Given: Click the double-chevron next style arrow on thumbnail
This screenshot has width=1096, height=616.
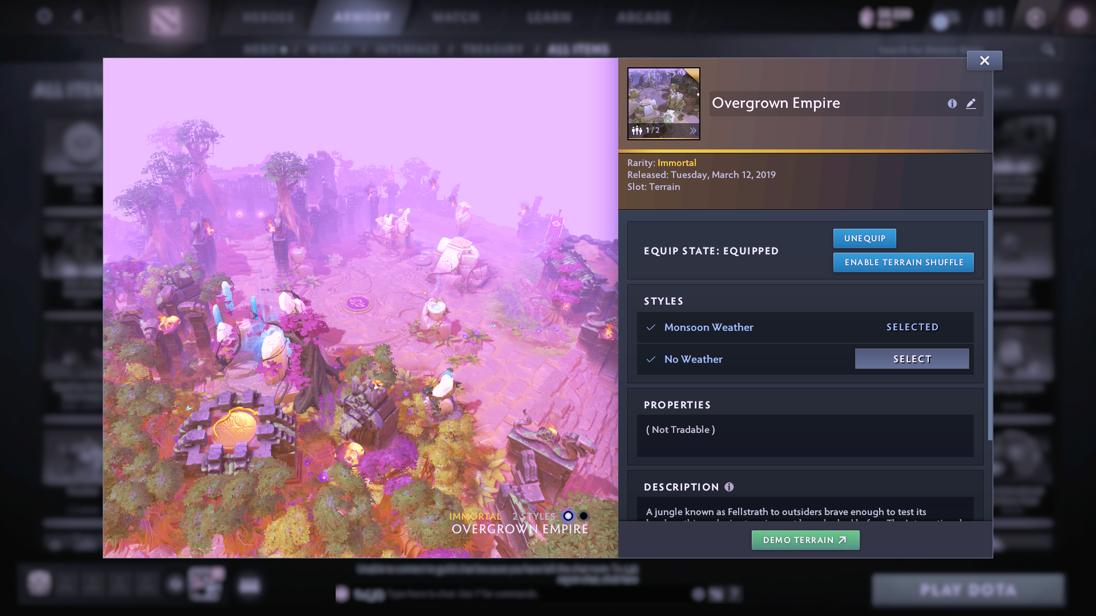Looking at the screenshot, I should (692, 131).
